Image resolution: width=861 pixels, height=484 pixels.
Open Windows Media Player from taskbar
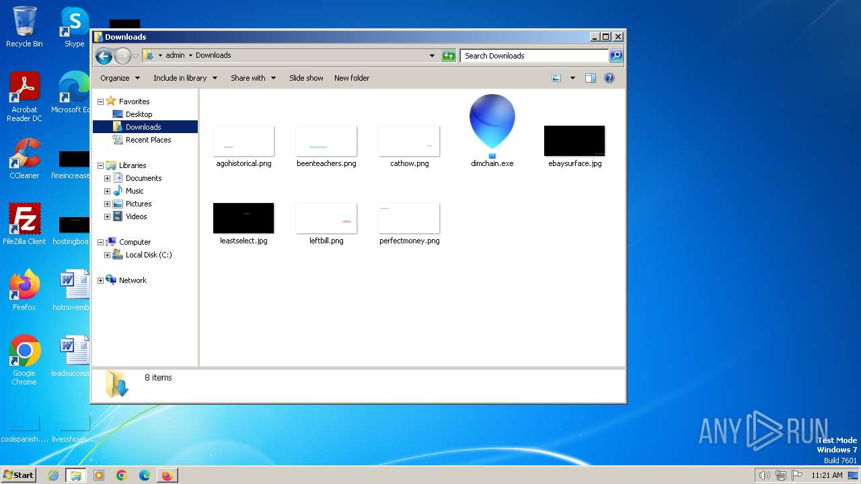click(99, 475)
